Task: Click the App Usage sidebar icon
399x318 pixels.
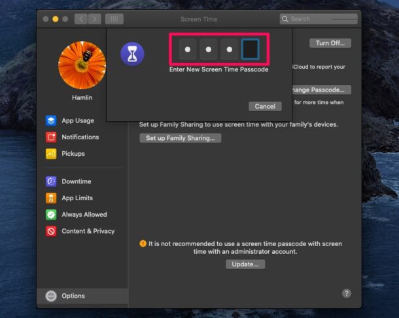Action: (x=51, y=120)
